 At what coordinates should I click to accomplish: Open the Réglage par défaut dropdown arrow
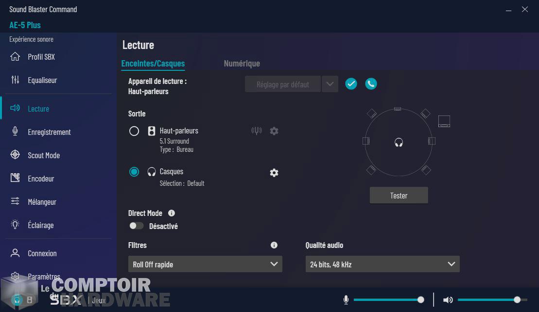330,84
